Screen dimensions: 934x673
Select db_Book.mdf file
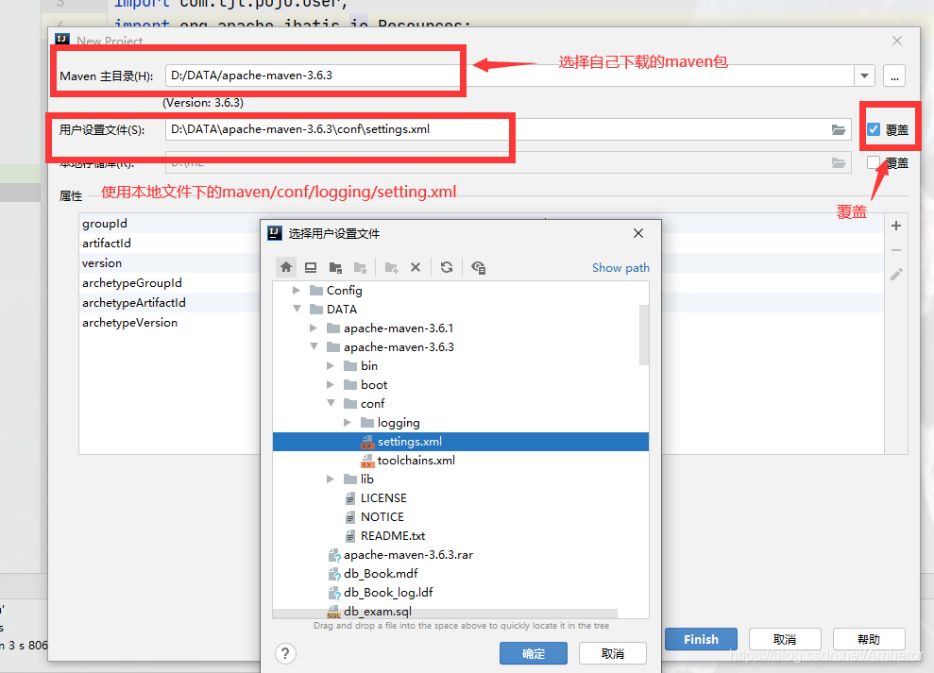(x=380, y=574)
